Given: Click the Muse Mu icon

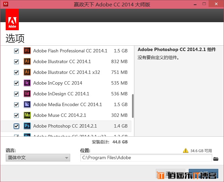Looking at the screenshot, I should click(x=27, y=115).
